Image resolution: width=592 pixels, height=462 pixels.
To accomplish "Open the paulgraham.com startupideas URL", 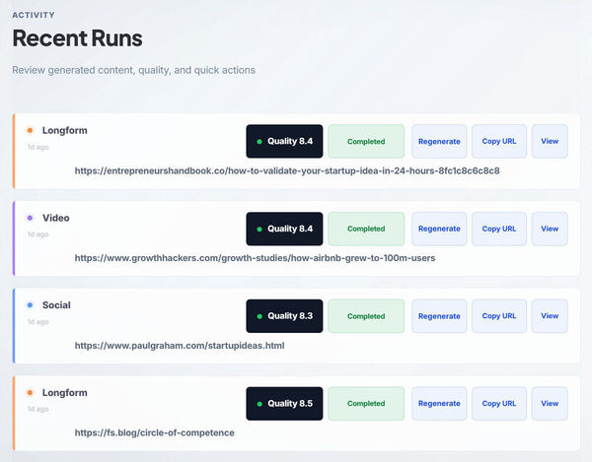I will click(180, 346).
